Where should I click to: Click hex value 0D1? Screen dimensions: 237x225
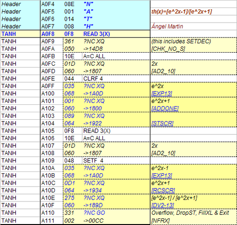coord(69,183)
